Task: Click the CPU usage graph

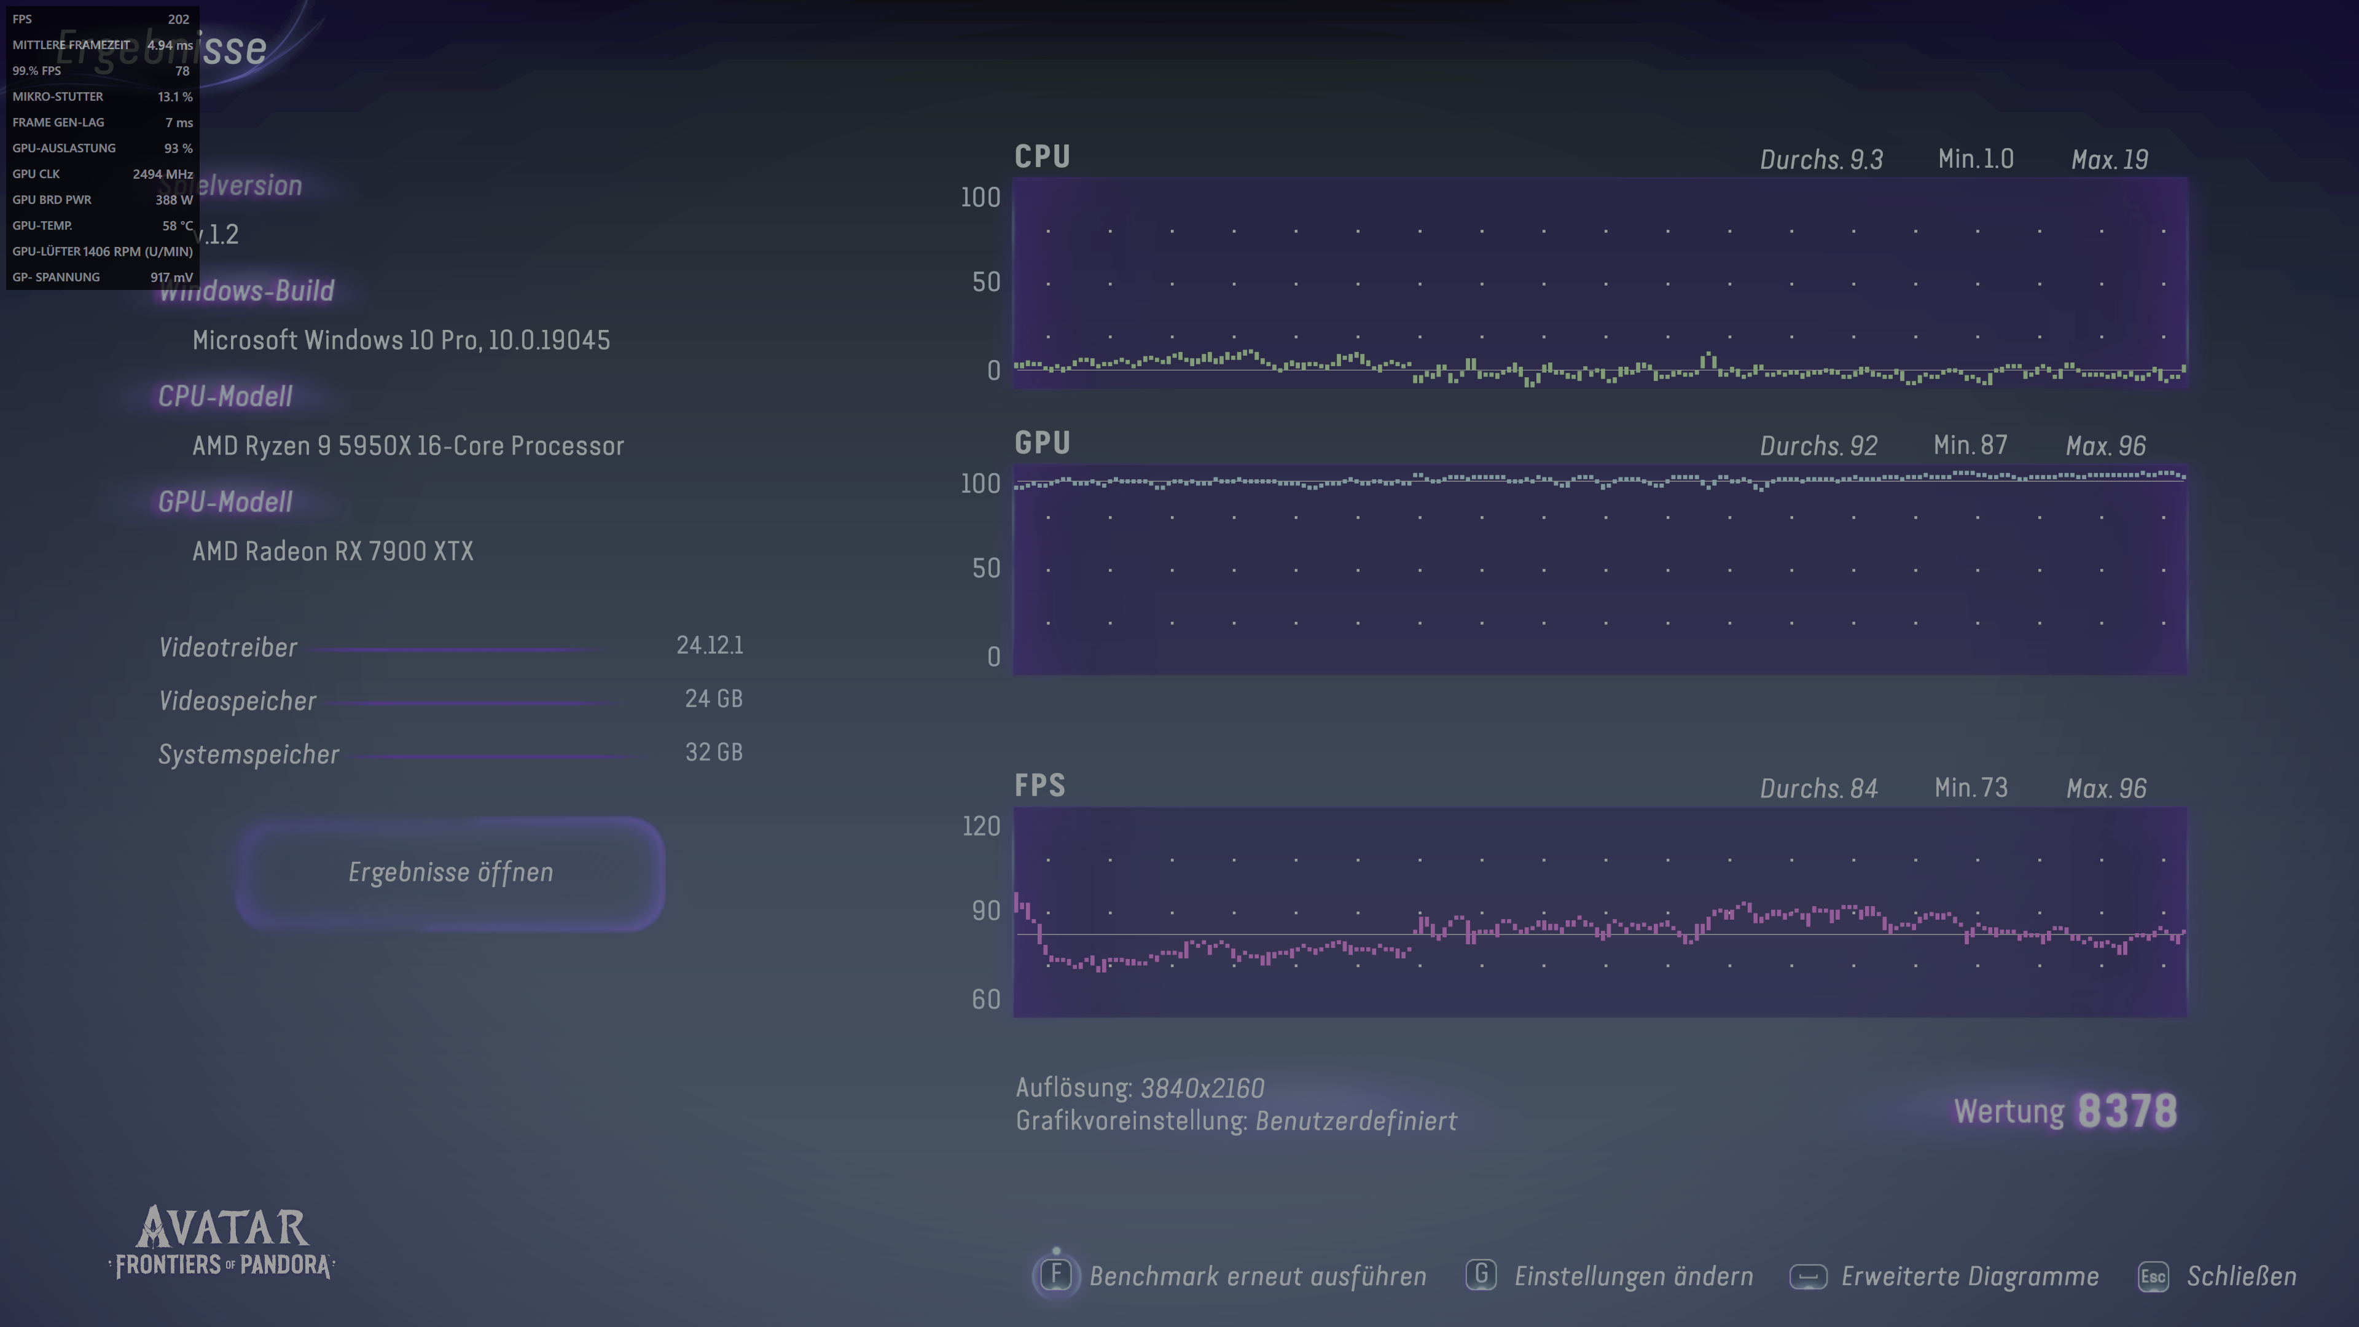Action: [1600, 284]
